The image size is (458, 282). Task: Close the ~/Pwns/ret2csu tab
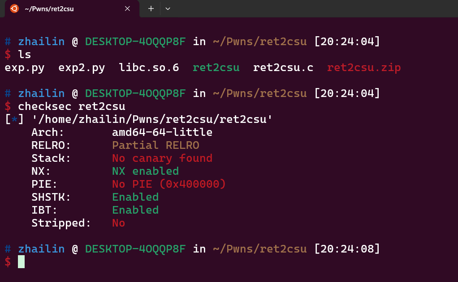click(x=127, y=8)
